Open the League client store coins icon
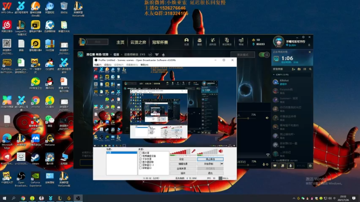The height and width of the screenshot is (202, 360). click(241, 41)
